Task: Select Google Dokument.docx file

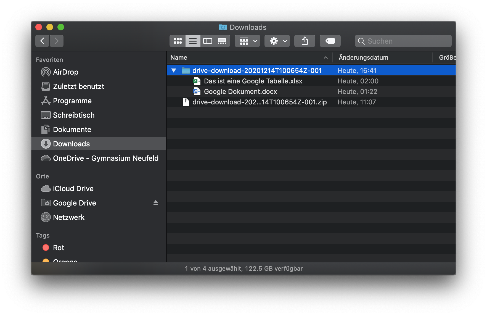Action: [x=240, y=92]
